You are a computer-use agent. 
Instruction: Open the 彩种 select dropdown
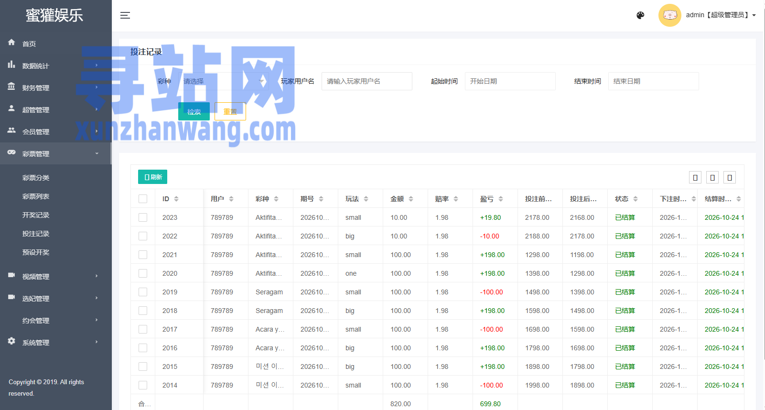(x=224, y=81)
